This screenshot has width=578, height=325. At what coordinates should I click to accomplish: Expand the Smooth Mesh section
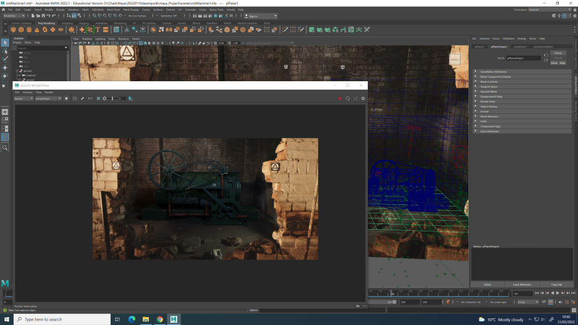[488, 91]
